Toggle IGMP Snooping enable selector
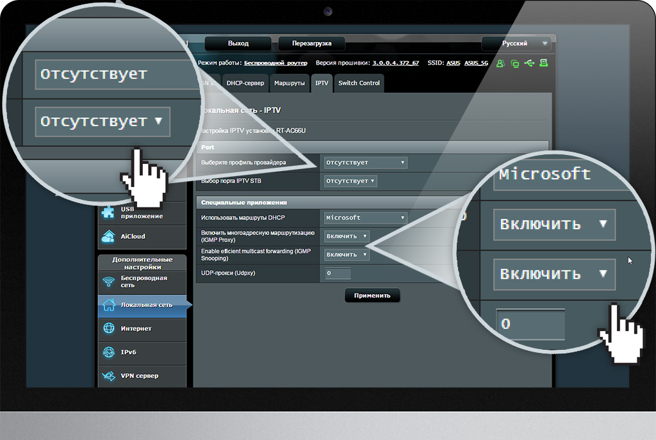This screenshot has width=656, height=440. tap(347, 255)
